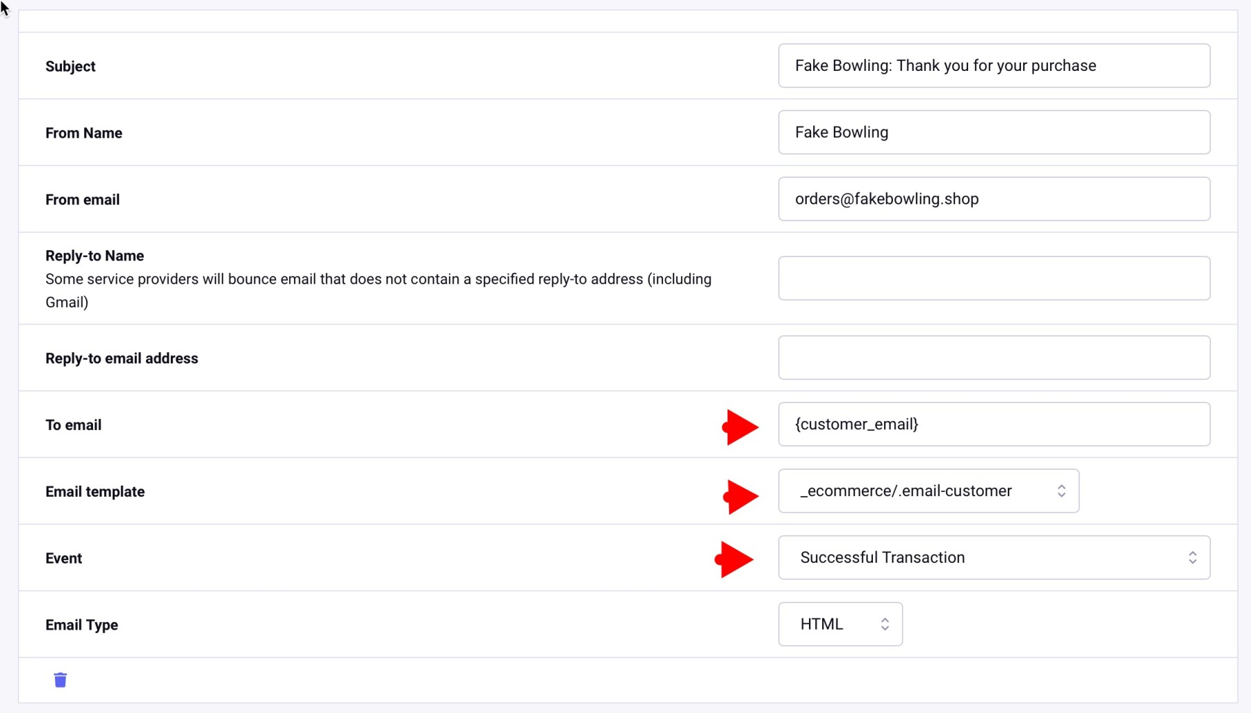Click the delete trash icon

coord(60,680)
